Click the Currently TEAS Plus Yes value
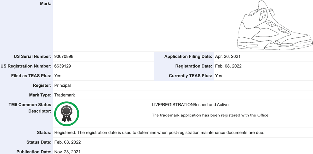This screenshot has height=154, width=313. [218, 76]
